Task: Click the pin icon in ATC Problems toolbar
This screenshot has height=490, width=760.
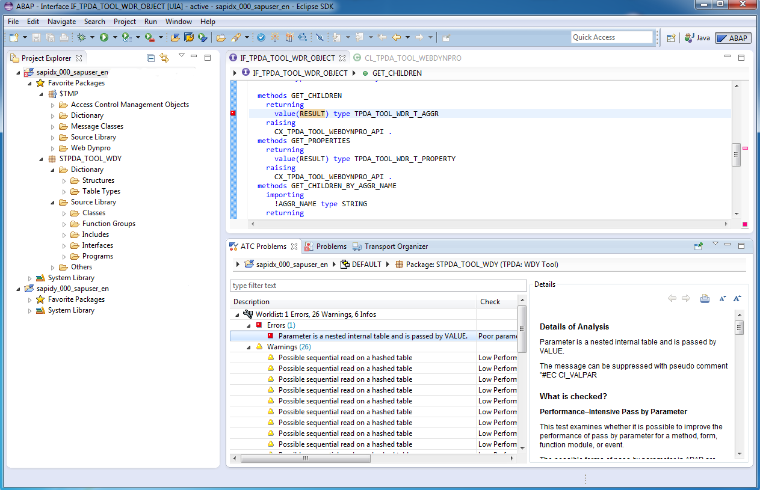Action: pos(699,246)
